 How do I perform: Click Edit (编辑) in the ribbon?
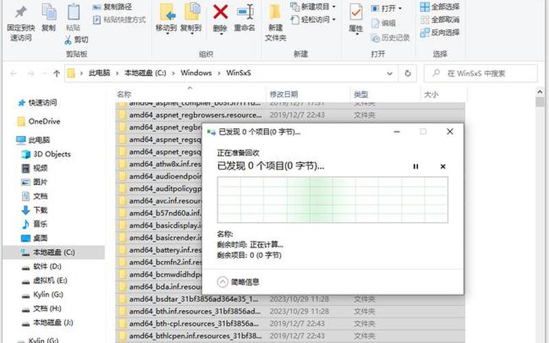384,23
